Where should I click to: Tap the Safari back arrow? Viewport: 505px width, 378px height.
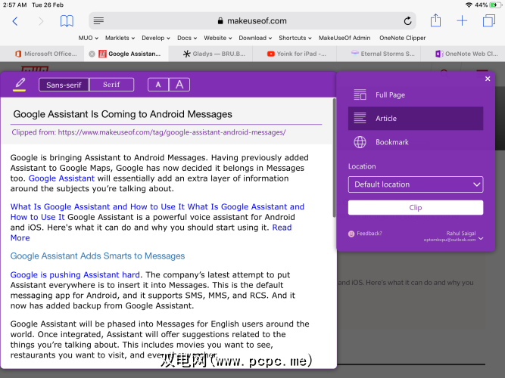pyautogui.click(x=14, y=21)
